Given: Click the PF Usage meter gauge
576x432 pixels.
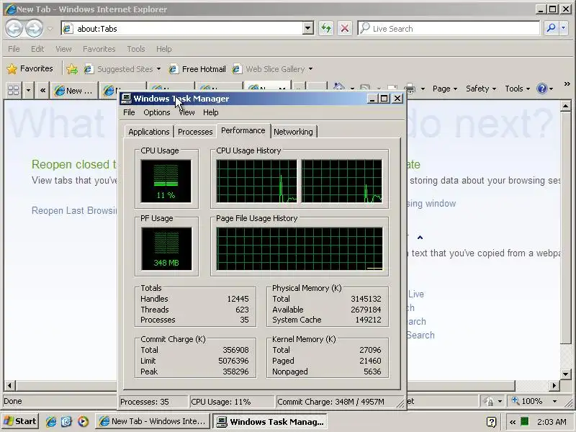Looking at the screenshot, I should (x=166, y=248).
